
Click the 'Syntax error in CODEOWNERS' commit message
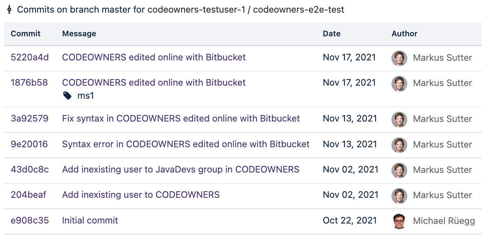185,144
